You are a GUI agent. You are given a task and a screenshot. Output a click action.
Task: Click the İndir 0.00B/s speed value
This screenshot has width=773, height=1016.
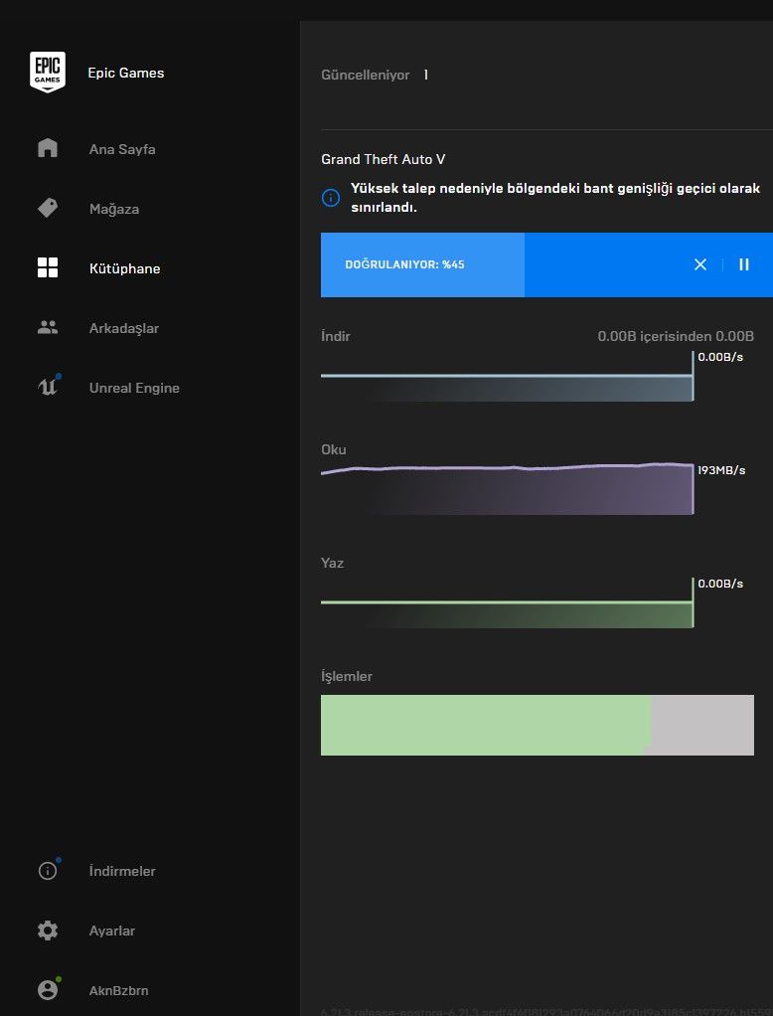pyautogui.click(x=720, y=357)
